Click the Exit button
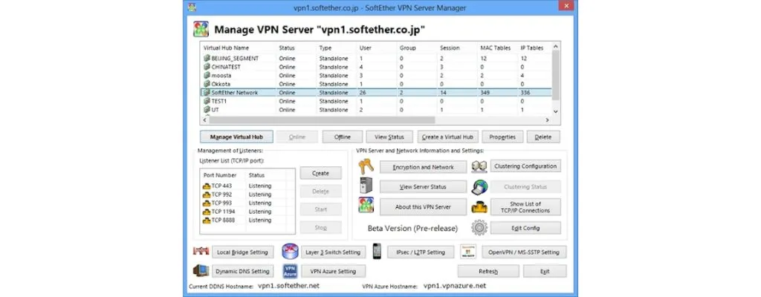 tap(545, 271)
